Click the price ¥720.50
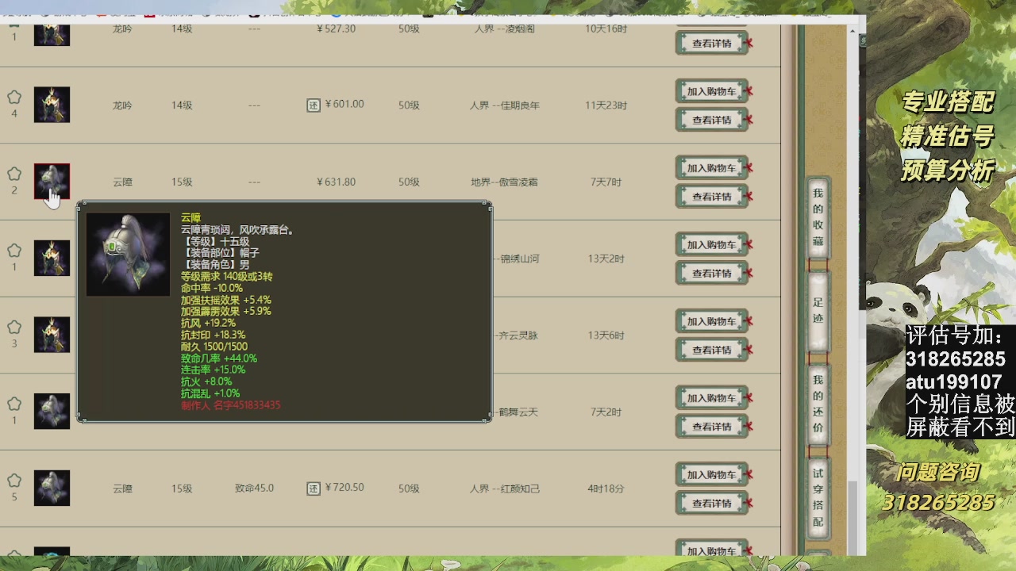This screenshot has height=571, width=1016. coord(344,488)
